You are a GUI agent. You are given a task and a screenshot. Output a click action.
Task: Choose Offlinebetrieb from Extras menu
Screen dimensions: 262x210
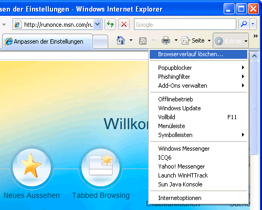(198, 99)
